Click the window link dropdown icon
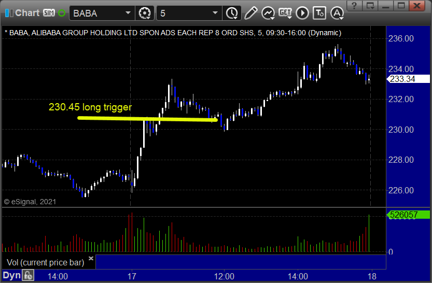Screen dimensions: 432x283 coord(370,6)
